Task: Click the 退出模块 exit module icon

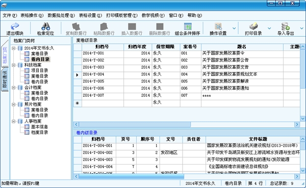Action: point(15,26)
